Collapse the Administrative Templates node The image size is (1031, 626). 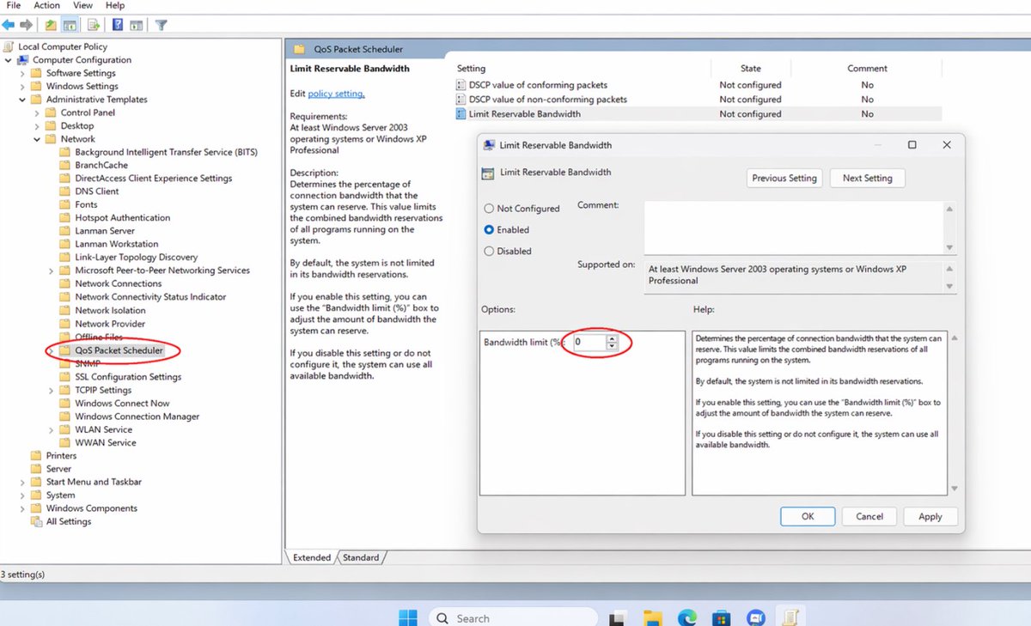click(x=22, y=100)
